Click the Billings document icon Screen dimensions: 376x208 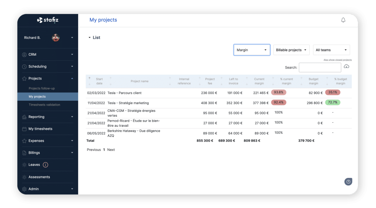24,153
